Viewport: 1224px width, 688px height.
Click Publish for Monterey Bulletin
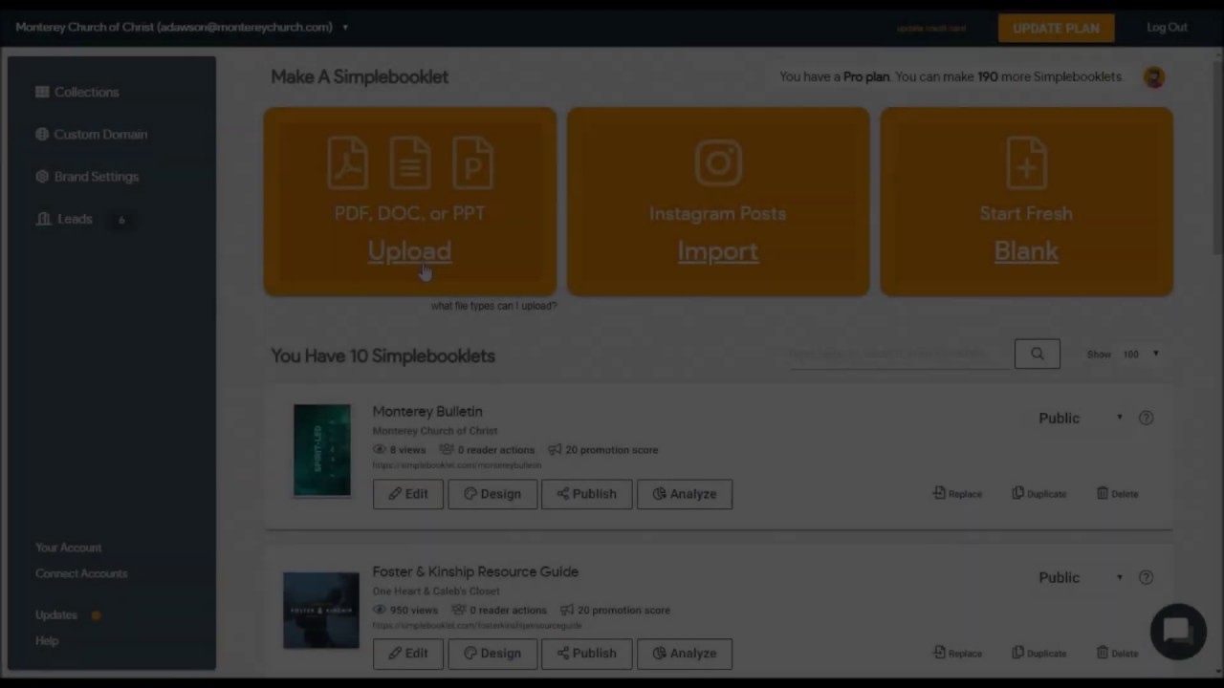pos(587,494)
